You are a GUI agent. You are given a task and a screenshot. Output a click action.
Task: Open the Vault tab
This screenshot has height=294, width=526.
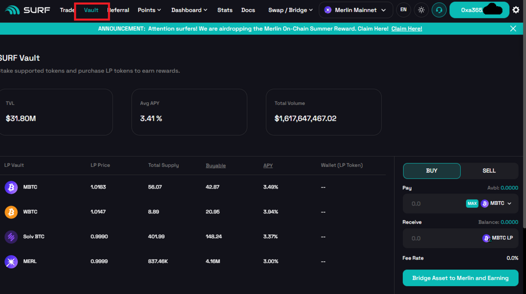91,10
